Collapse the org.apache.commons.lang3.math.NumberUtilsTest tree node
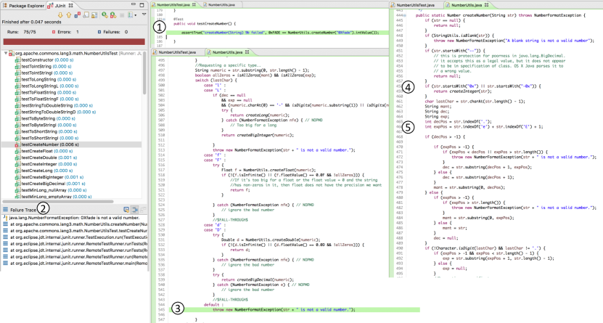The width and height of the screenshot is (603, 323). 4,53
